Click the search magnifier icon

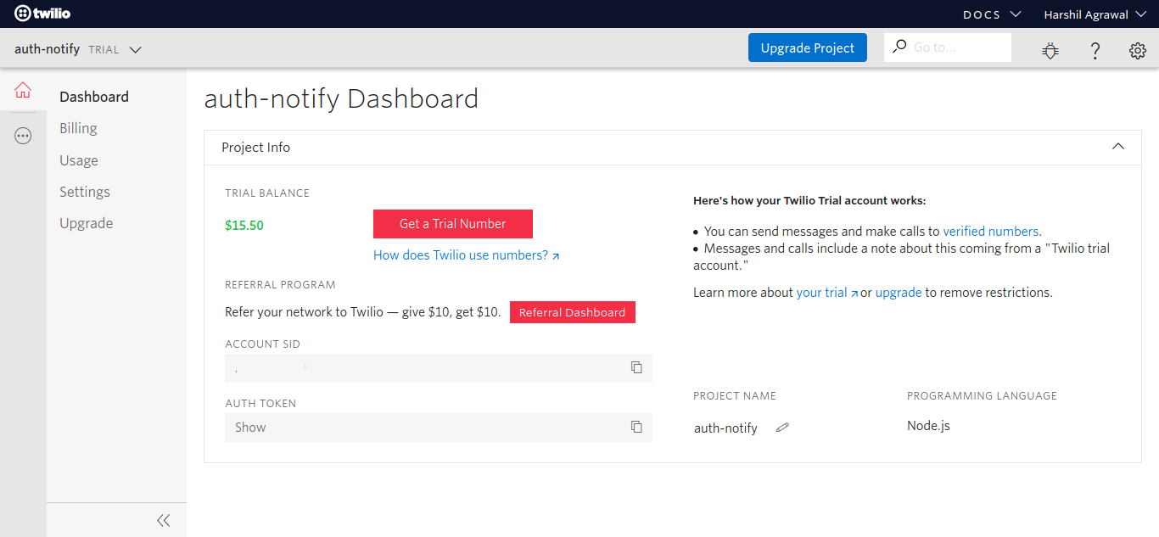899,47
